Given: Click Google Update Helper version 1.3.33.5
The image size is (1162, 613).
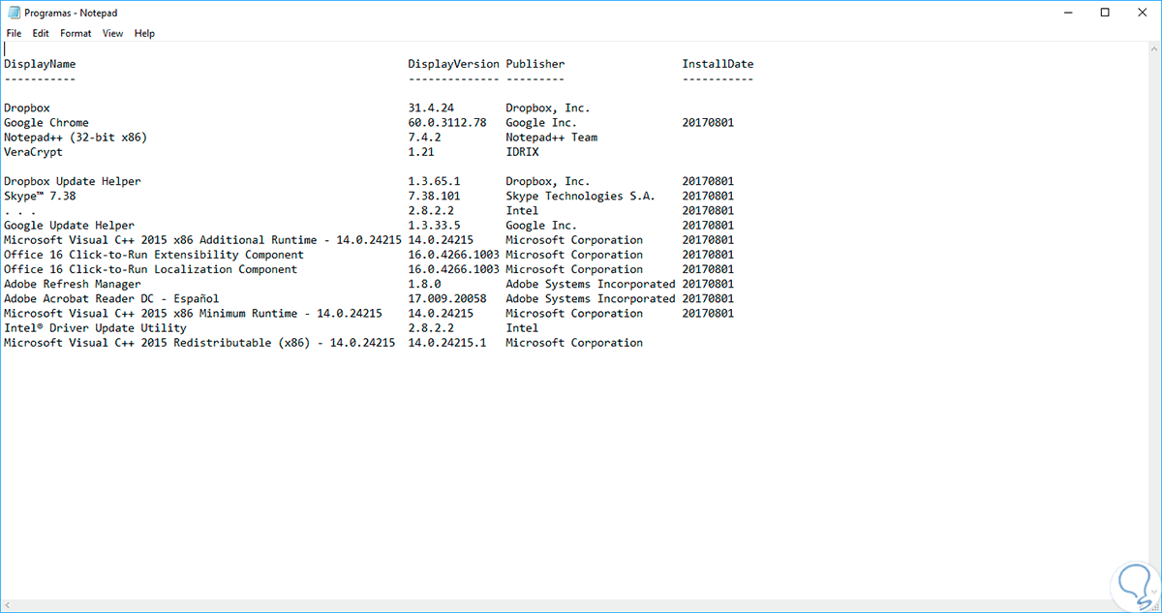Looking at the screenshot, I should tap(434, 226).
